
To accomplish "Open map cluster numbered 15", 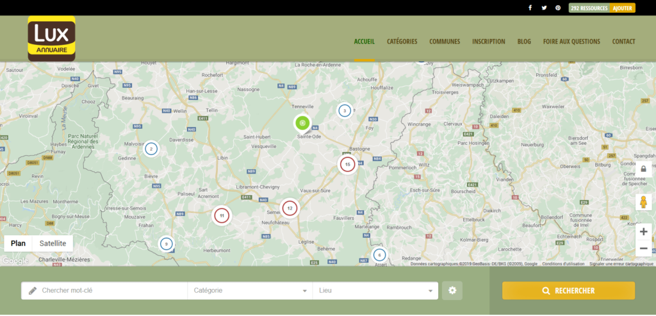I will pyautogui.click(x=347, y=165).
